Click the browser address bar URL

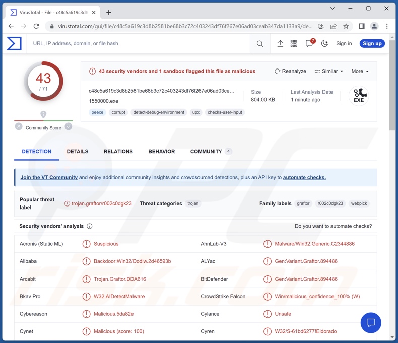(x=185, y=26)
